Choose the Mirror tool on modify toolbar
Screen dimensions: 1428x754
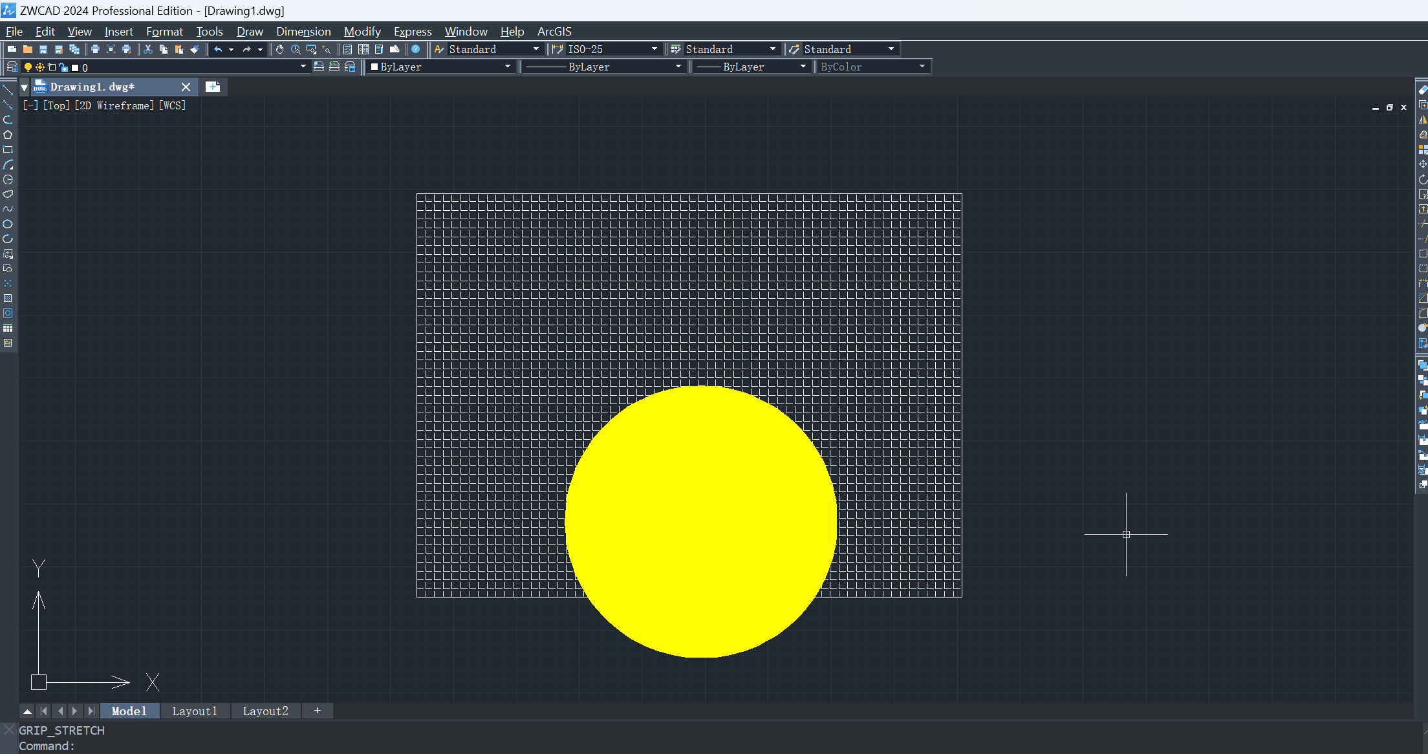click(x=1422, y=120)
